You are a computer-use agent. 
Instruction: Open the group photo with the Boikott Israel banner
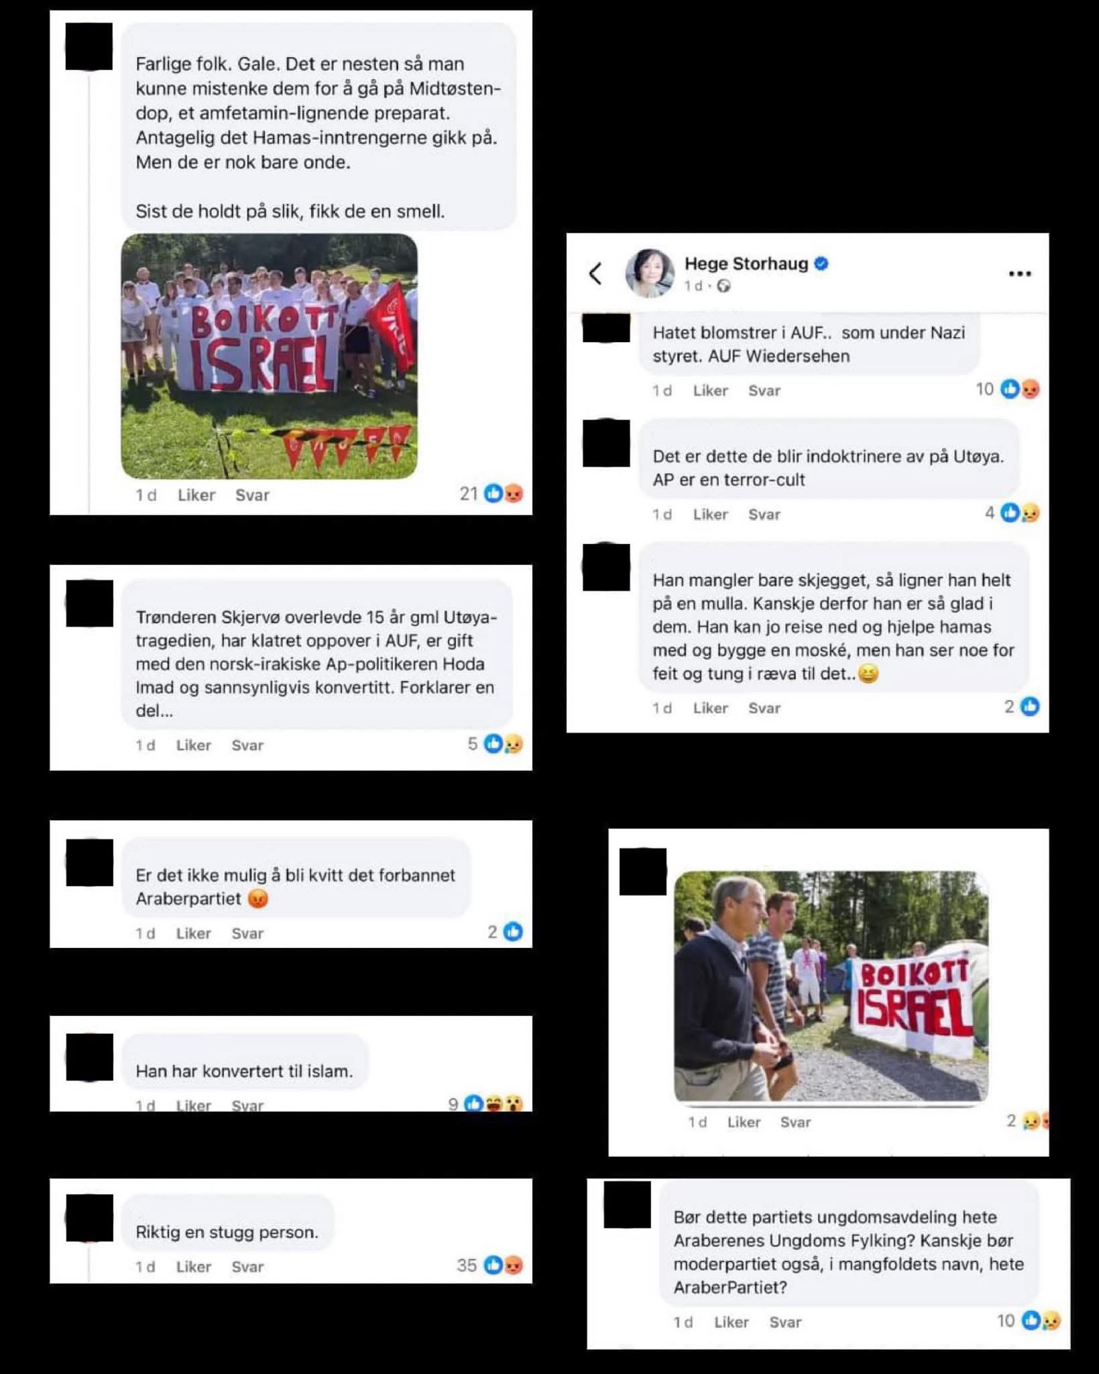pyautogui.click(x=269, y=356)
